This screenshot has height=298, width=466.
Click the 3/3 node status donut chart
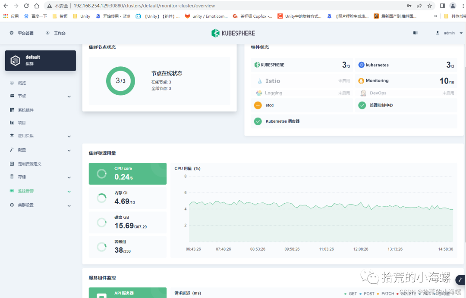pos(120,81)
